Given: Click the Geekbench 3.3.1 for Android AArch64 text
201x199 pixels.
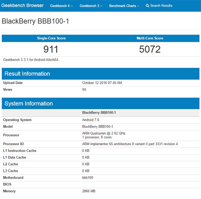Looking at the screenshot, I should tap(31, 60).
